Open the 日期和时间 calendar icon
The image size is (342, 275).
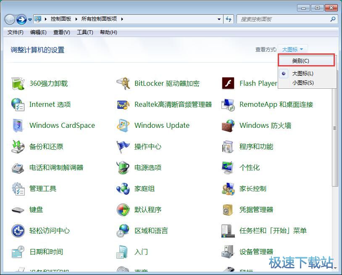[18, 252]
